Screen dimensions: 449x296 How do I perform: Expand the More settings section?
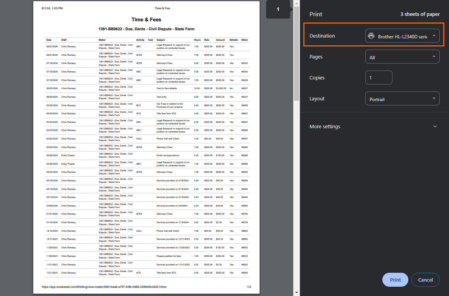tap(373, 127)
